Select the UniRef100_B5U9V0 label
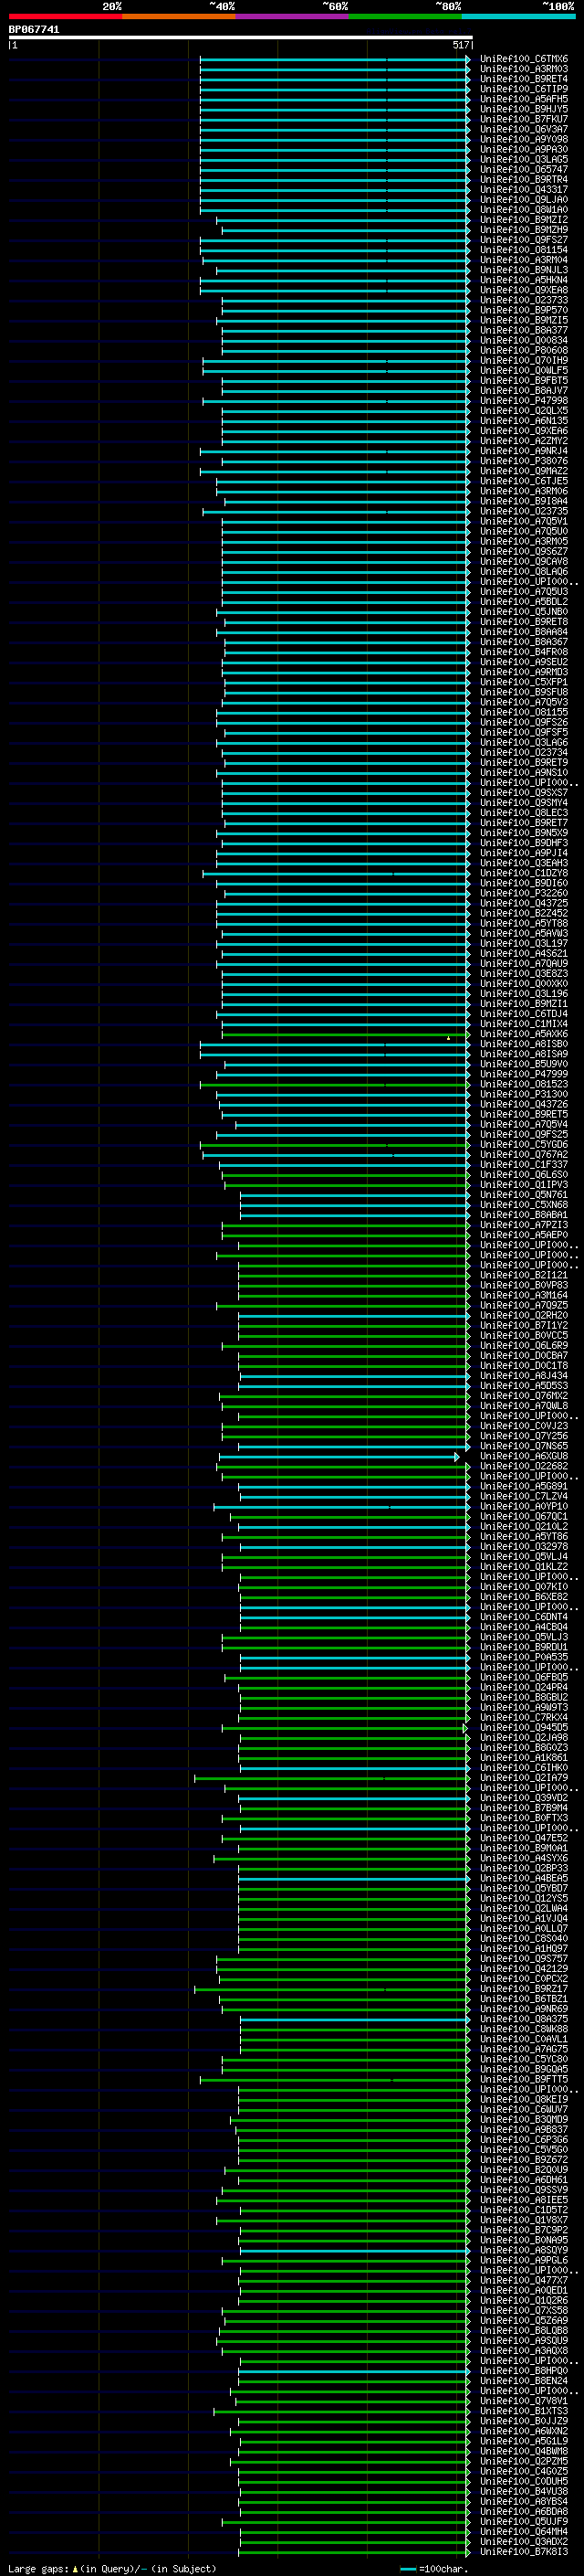The height and width of the screenshot is (2576, 584). [x=523, y=1064]
